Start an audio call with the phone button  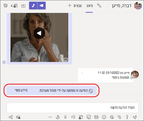click(33, 6)
